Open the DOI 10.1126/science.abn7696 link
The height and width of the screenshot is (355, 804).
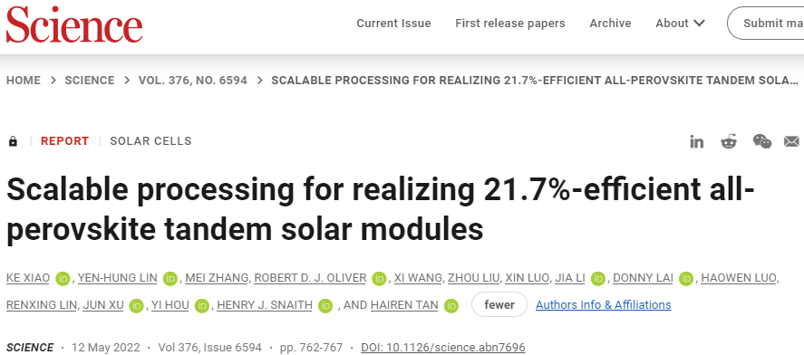pyautogui.click(x=443, y=348)
